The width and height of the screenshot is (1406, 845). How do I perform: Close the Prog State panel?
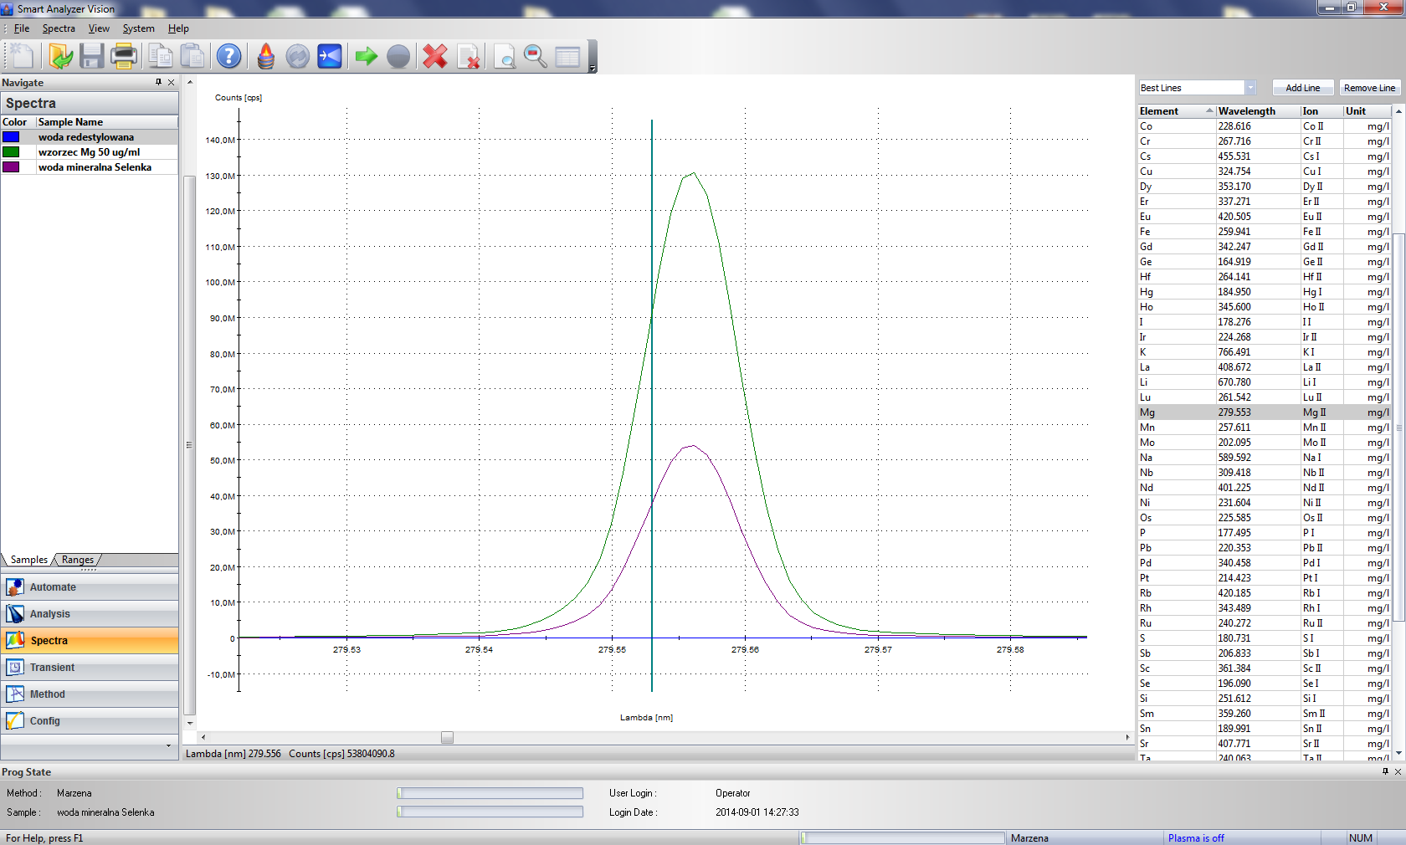(x=1398, y=771)
